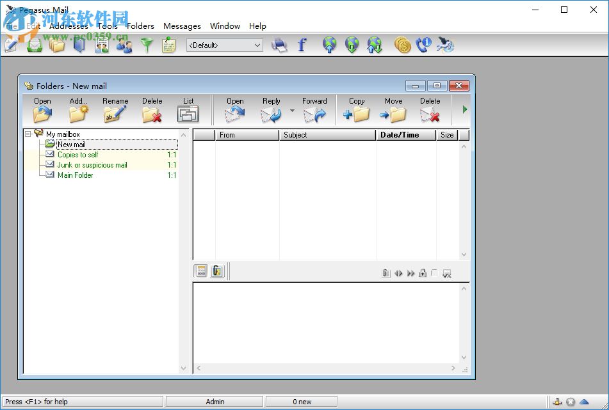Click the send and receive globe icon
Image resolution: width=609 pixels, height=410 pixels.
(375, 45)
